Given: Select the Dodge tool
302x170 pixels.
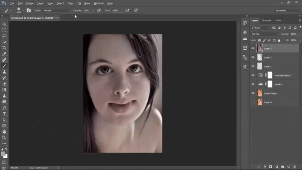Looking at the screenshot, I should pyautogui.click(x=4, y=102).
